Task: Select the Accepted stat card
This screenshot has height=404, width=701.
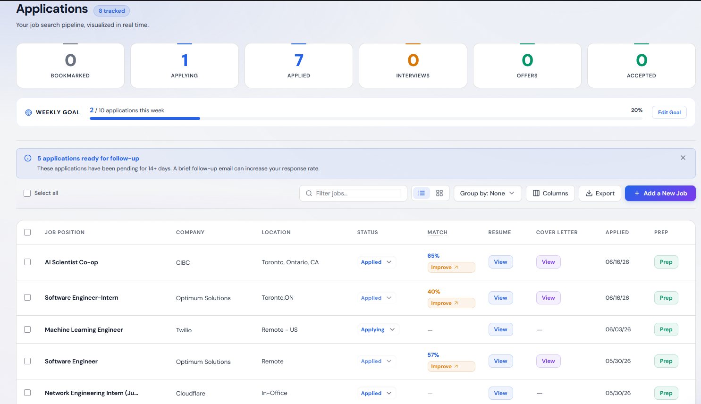Action: [642, 66]
